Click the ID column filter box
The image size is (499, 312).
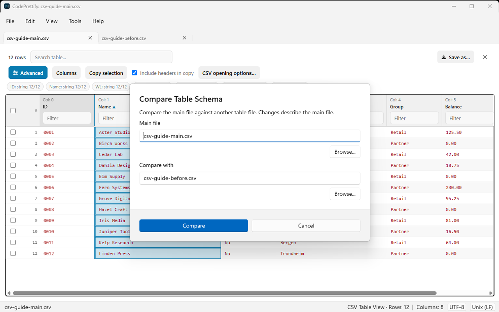click(67, 118)
